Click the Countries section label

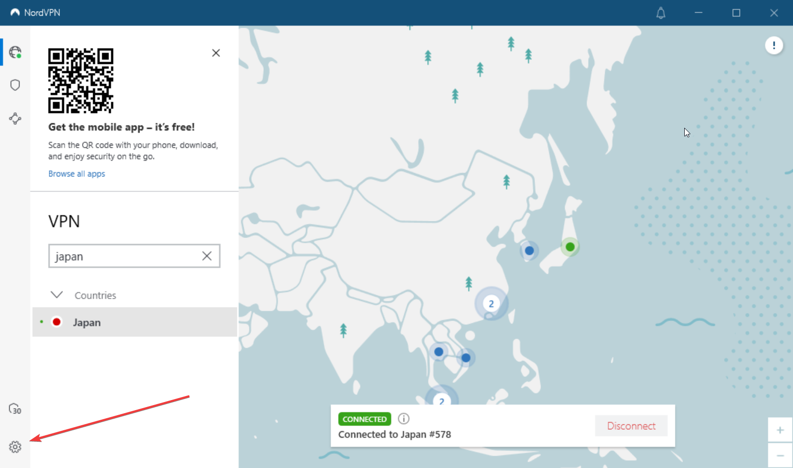(95, 295)
